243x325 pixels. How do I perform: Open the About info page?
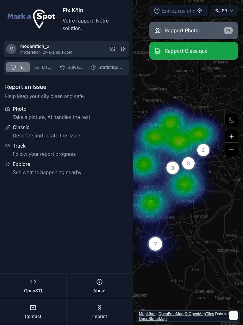coord(99,286)
